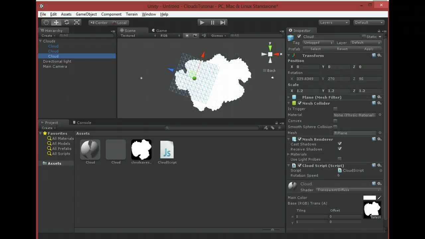Open the Default layout dropdown
This screenshot has height=239, width=425.
[x=369, y=23]
